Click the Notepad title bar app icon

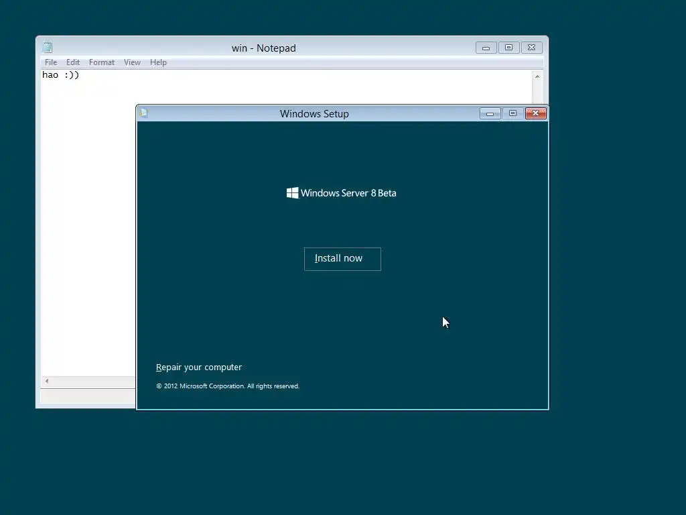pos(48,48)
